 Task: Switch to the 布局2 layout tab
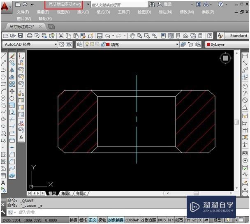point(81,194)
